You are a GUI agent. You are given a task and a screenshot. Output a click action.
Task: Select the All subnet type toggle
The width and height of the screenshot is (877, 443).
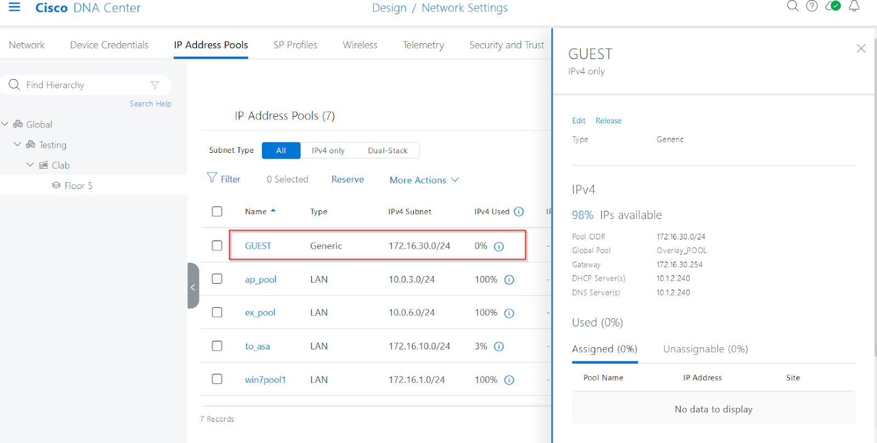281,151
